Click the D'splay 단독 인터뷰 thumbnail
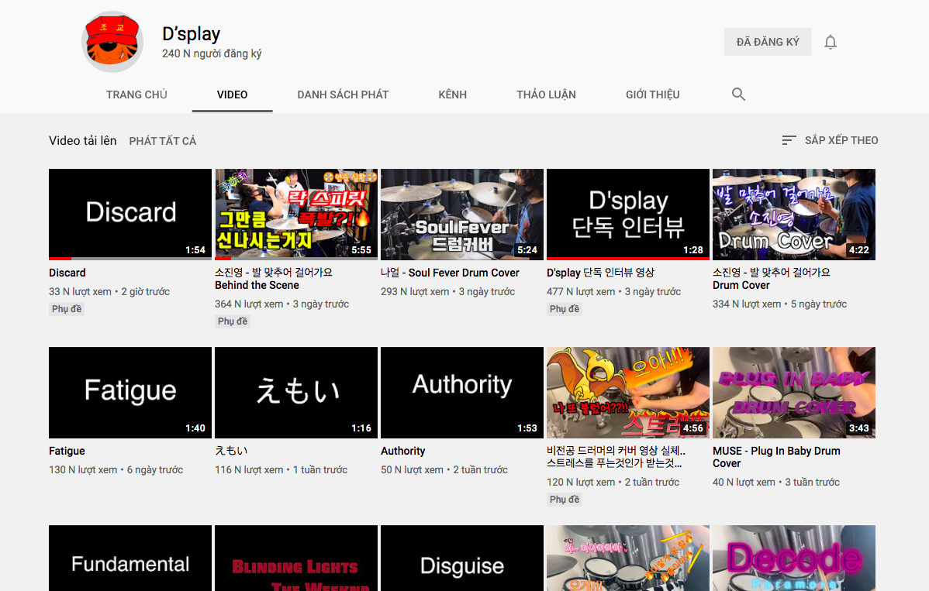The width and height of the screenshot is (929, 591). click(x=628, y=214)
